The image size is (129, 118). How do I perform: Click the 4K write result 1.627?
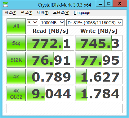(99, 77)
